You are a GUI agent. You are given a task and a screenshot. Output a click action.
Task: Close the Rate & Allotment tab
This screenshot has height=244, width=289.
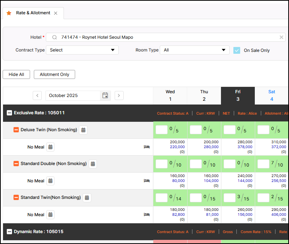(56, 13)
